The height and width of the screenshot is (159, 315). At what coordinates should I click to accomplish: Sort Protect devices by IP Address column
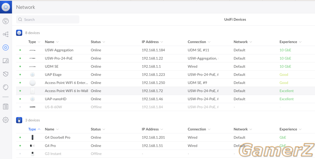152,129
